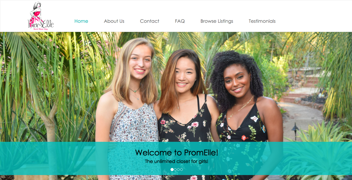Switch to the second carousel slide dot
Viewport: 352px width, 180px height.
[175, 170]
